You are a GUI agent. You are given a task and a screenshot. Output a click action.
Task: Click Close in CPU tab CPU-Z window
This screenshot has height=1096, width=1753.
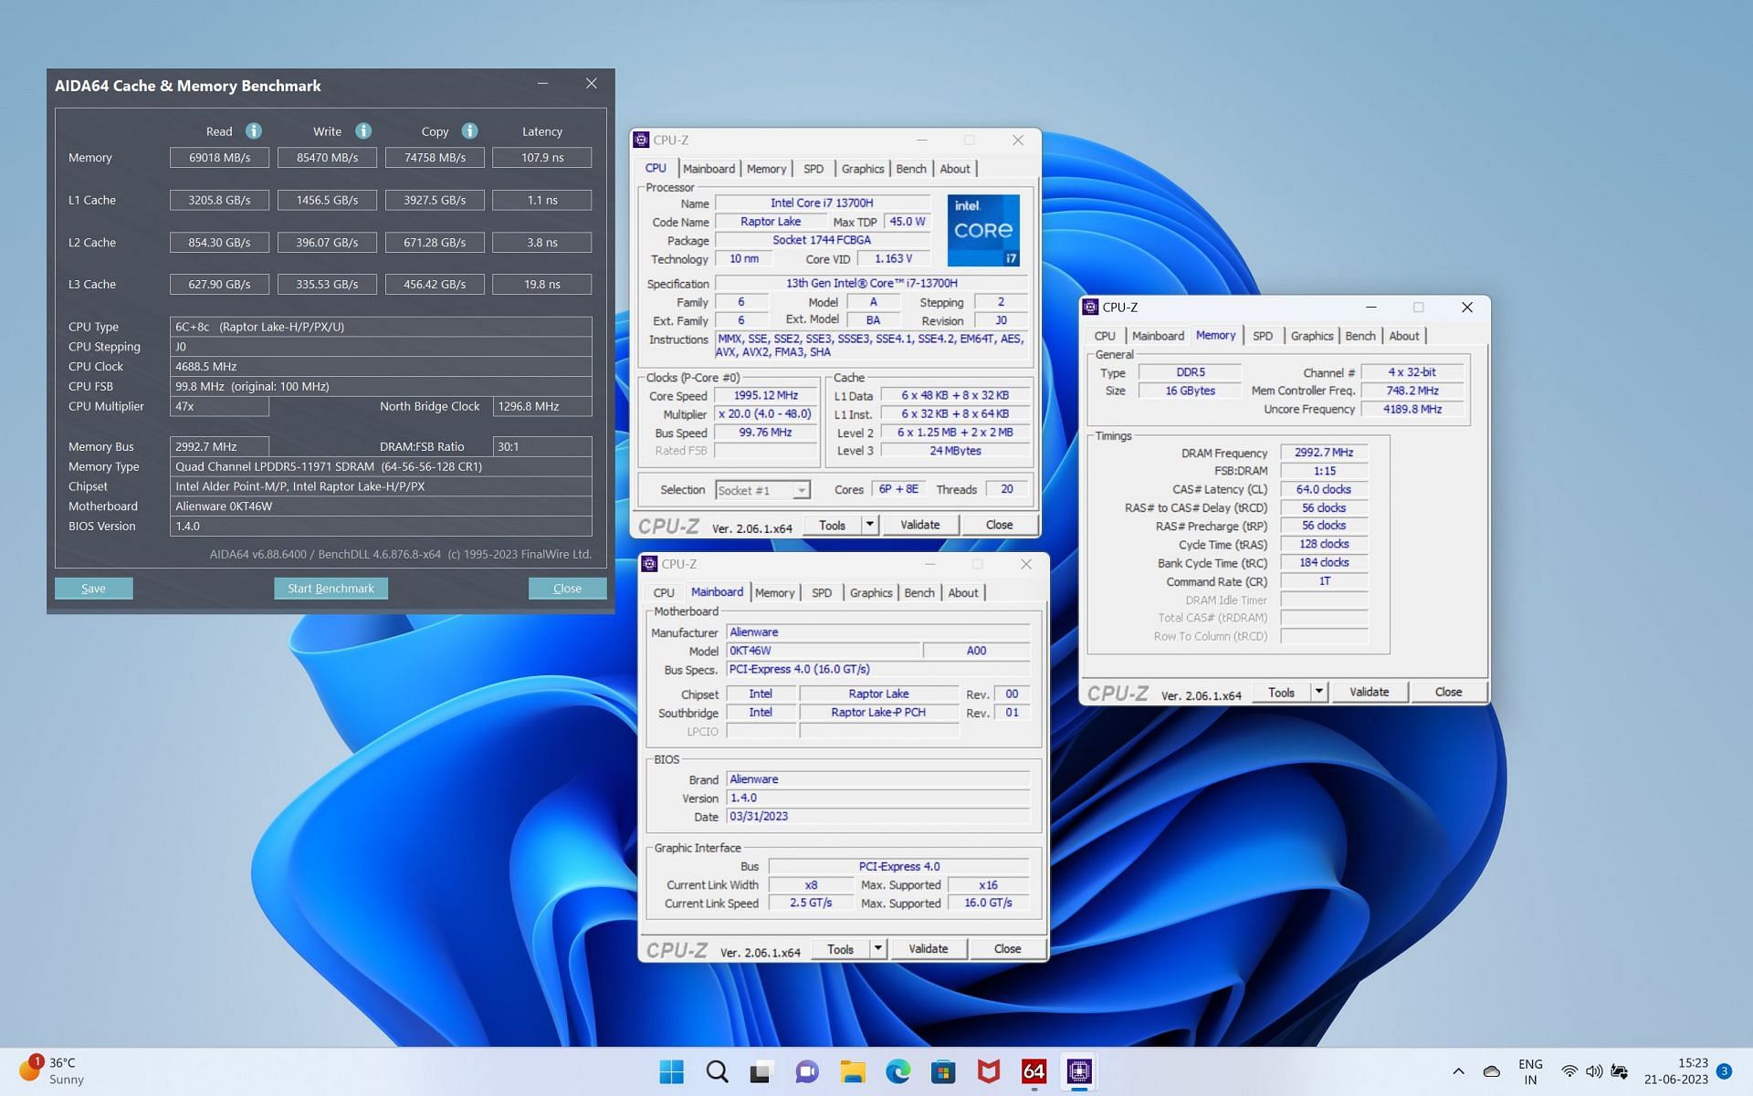(999, 525)
